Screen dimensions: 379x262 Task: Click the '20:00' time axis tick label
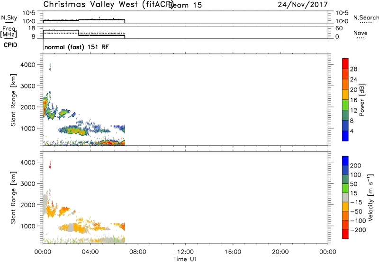click(x=280, y=252)
